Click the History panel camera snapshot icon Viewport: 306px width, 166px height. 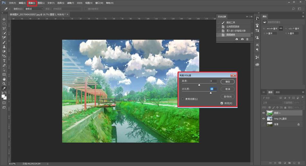point(242,39)
